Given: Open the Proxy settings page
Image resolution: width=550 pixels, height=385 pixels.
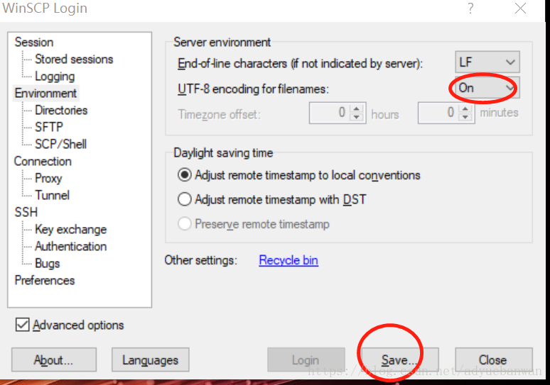Looking at the screenshot, I should tap(48, 178).
